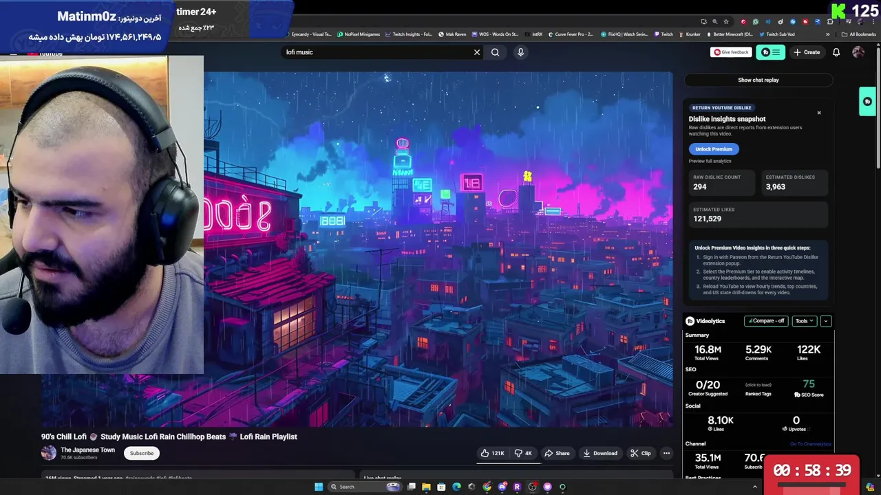Image resolution: width=881 pixels, height=495 pixels.
Task: Start voice search with the microphone icon
Action: tap(520, 52)
